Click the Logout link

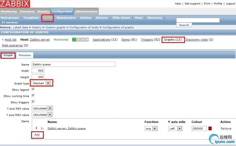(230, 4)
